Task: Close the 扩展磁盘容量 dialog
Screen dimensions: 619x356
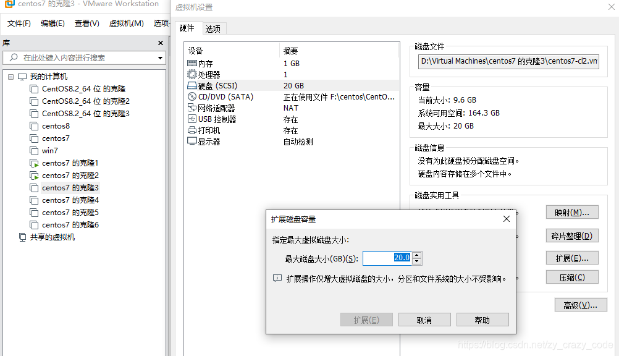Action: click(x=507, y=219)
